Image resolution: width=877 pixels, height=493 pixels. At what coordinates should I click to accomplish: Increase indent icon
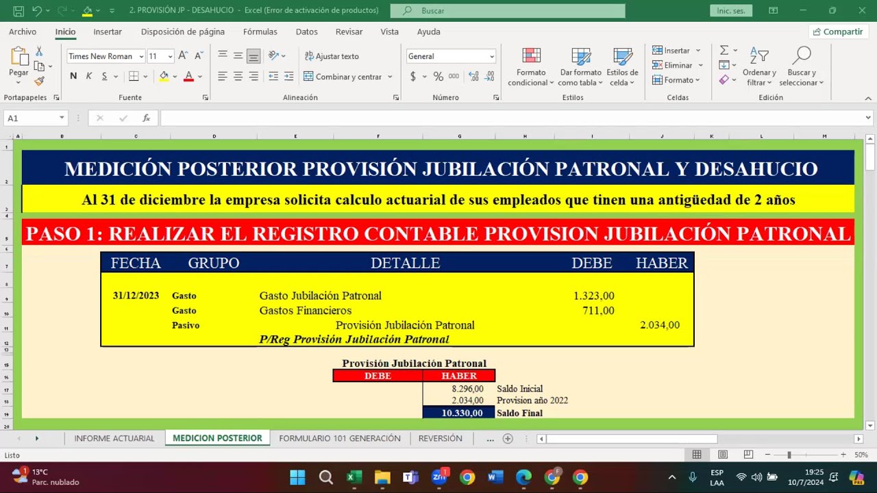click(288, 76)
